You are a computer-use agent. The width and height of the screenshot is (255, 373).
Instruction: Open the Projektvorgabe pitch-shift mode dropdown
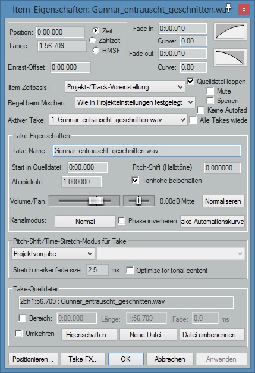tap(53, 254)
